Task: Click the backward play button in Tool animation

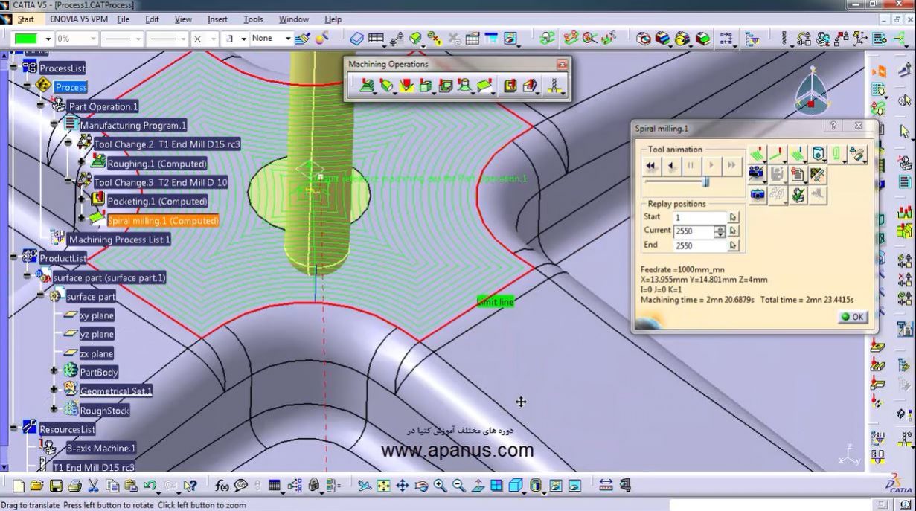Action: [671, 166]
